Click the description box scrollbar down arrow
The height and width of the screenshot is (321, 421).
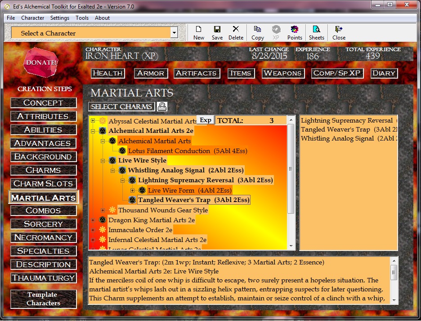point(394,300)
